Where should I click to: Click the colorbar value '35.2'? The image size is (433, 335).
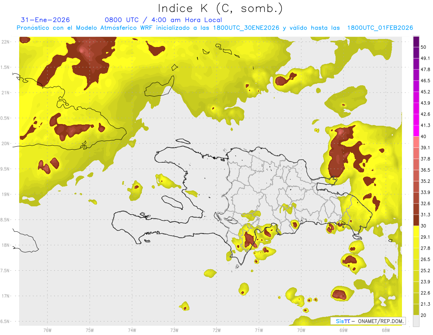[425, 181]
